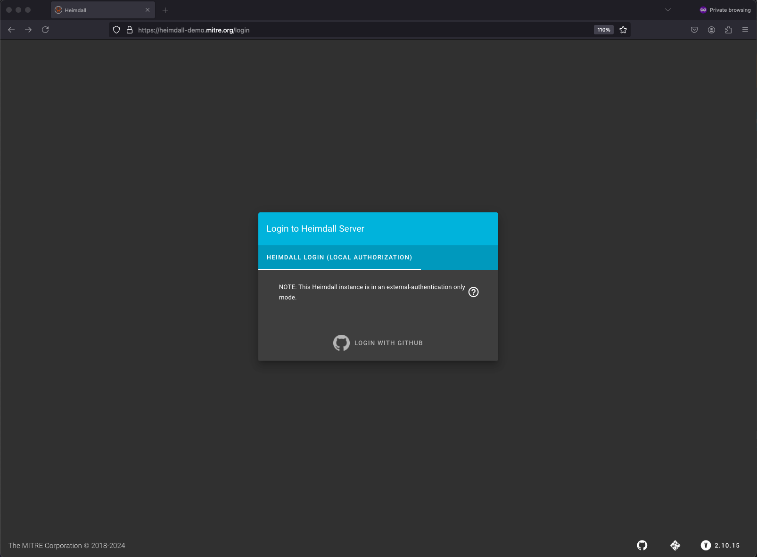
Task: Click the help question mark icon
Action: click(473, 292)
